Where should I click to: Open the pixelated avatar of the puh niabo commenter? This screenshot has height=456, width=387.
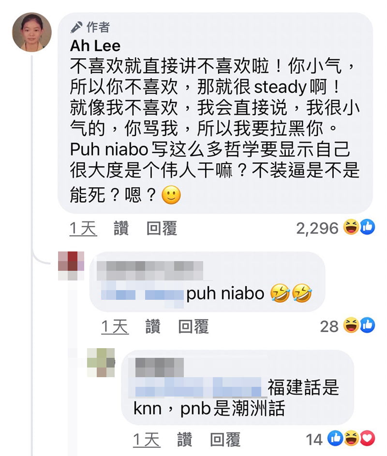pyautogui.click(x=71, y=266)
